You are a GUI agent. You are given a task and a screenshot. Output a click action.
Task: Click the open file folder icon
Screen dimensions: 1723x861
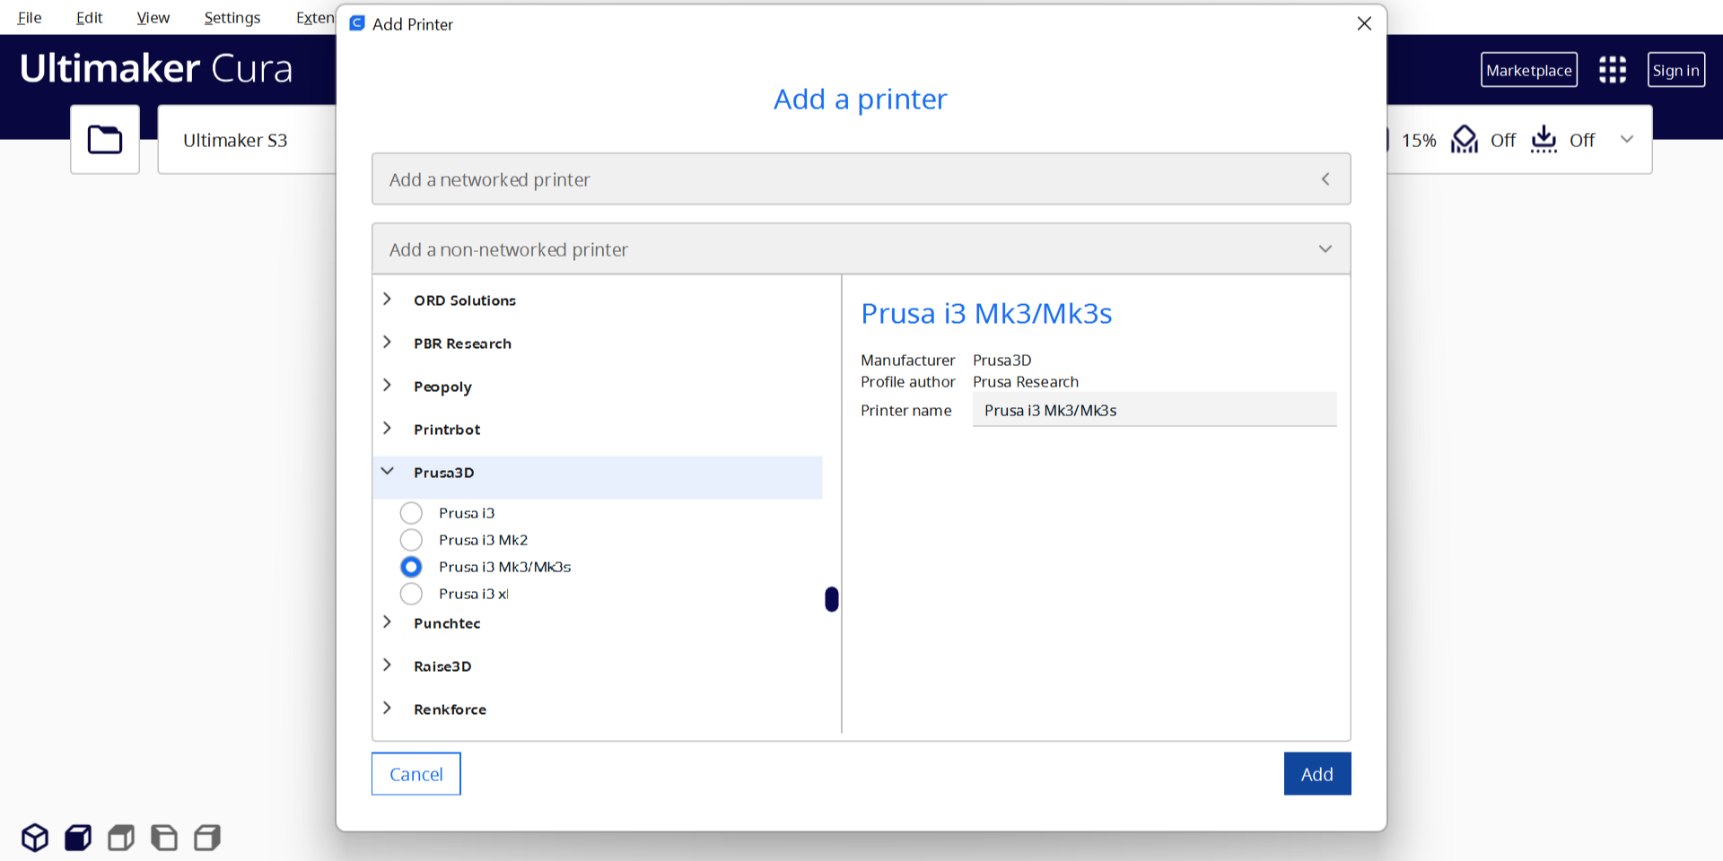pyautogui.click(x=105, y=140)
